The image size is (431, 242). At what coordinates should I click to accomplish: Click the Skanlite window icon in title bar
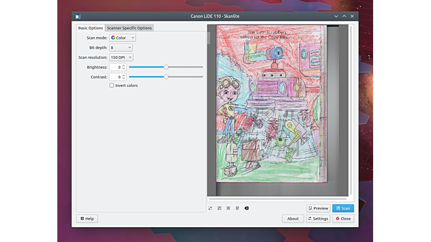tap(78, 16)
